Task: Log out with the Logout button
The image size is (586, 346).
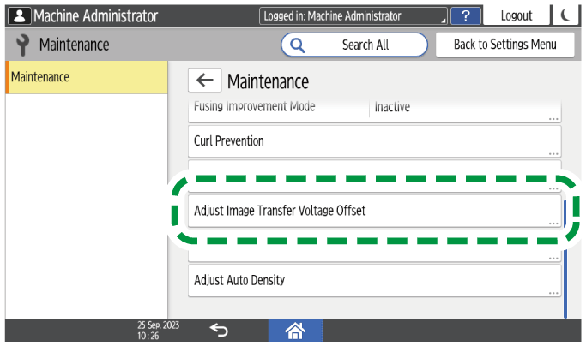Action: (x=516, y=15)
